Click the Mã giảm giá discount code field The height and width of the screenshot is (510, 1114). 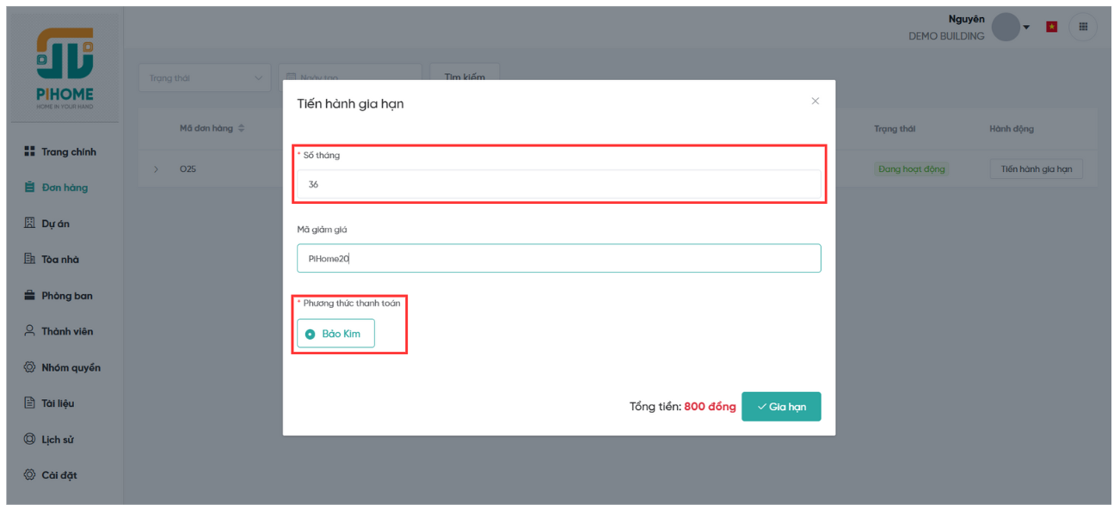[x=558, y=259]
